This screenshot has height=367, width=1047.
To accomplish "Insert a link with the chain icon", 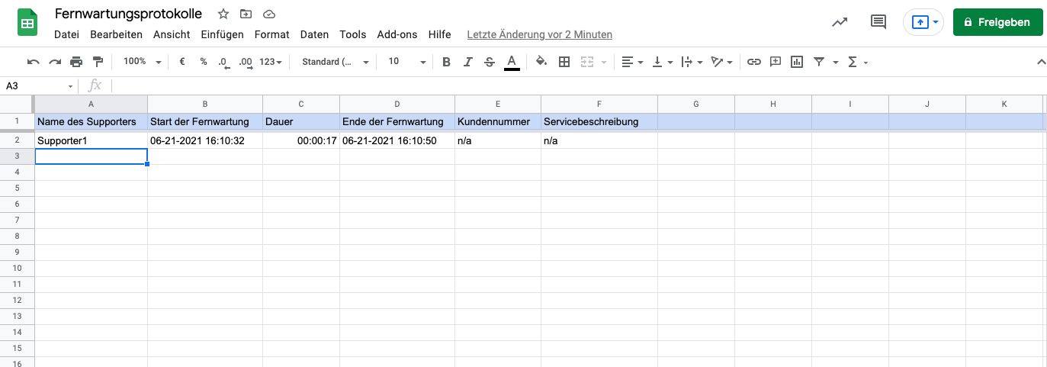I will pyautogui.click(x=753, y=62).
